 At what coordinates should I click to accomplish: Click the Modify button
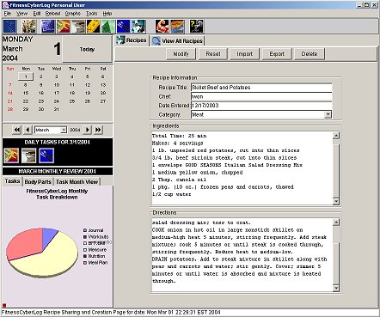pyautogui.click(x=181, y=54)
